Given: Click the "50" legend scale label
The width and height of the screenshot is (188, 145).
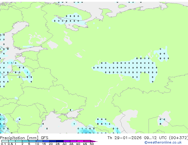Looking at the screenshot, I should pyautogui.click(x=92, y=144).
